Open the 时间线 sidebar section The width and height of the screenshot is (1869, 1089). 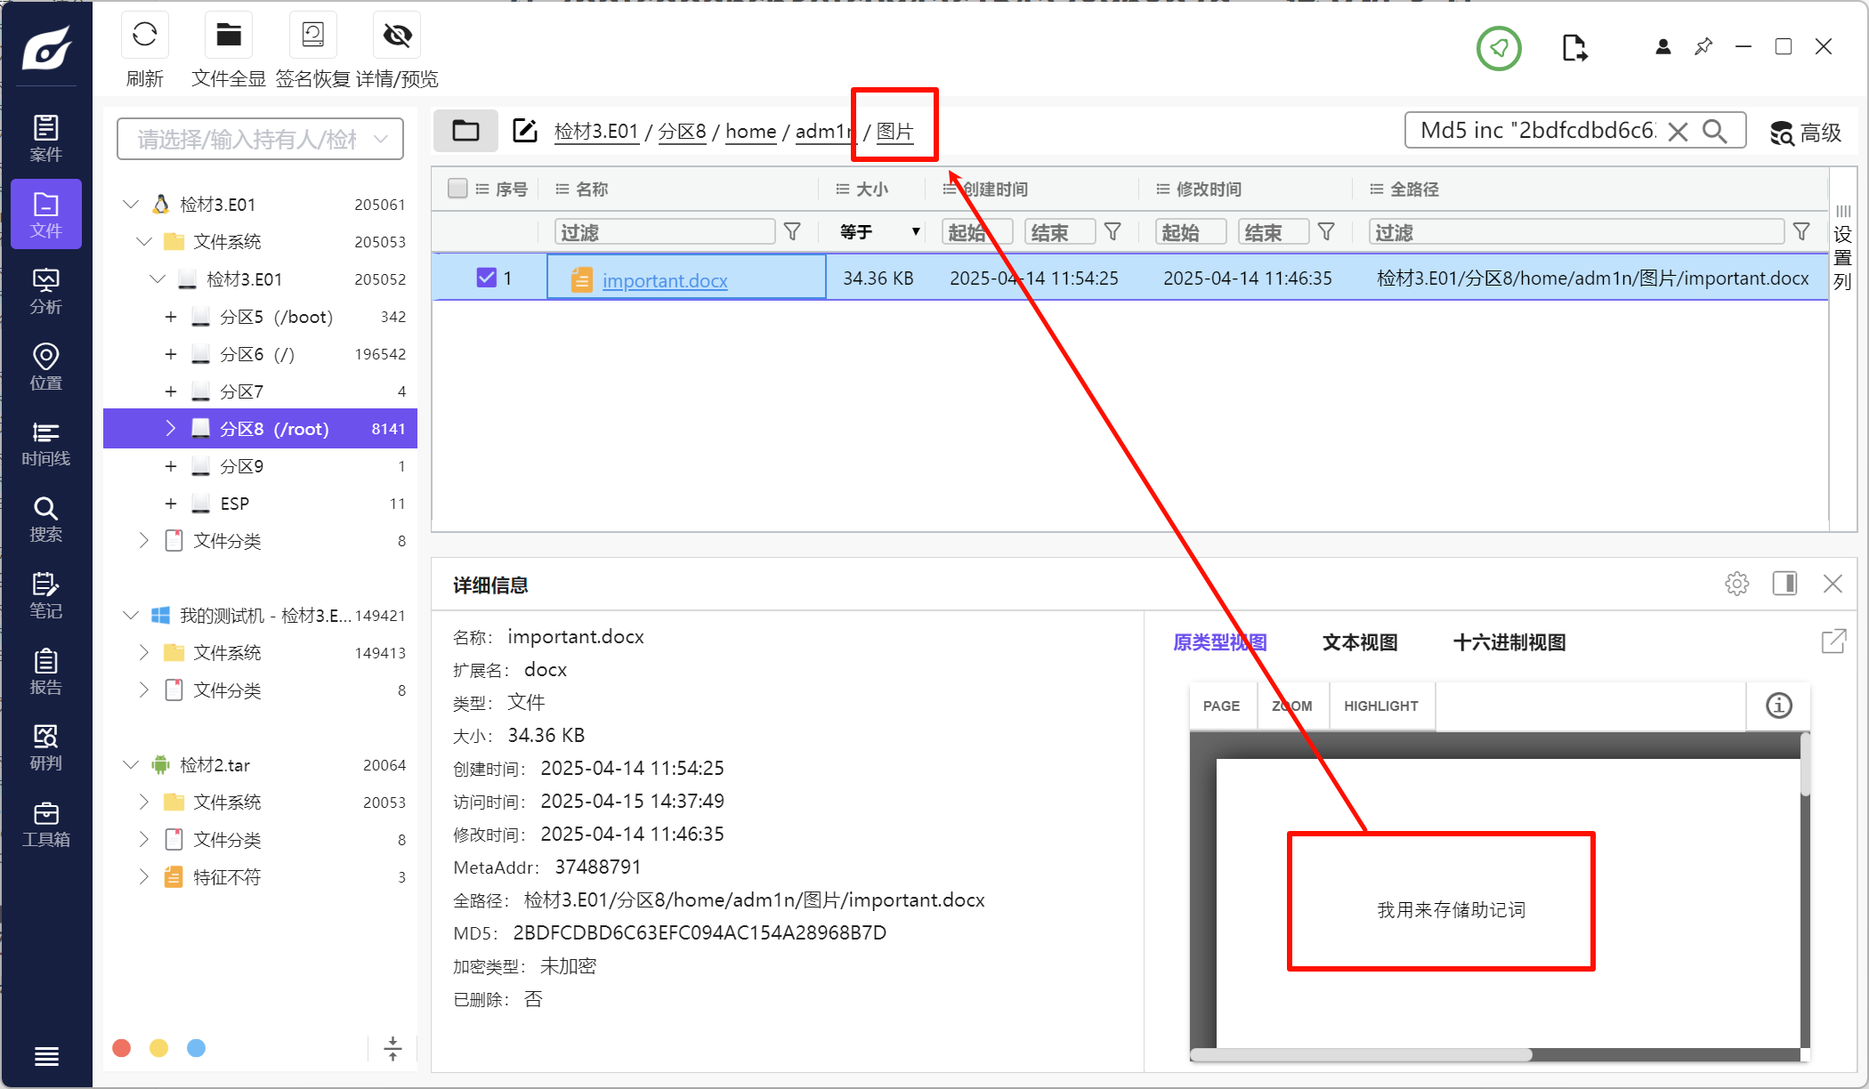pos(46,443)
